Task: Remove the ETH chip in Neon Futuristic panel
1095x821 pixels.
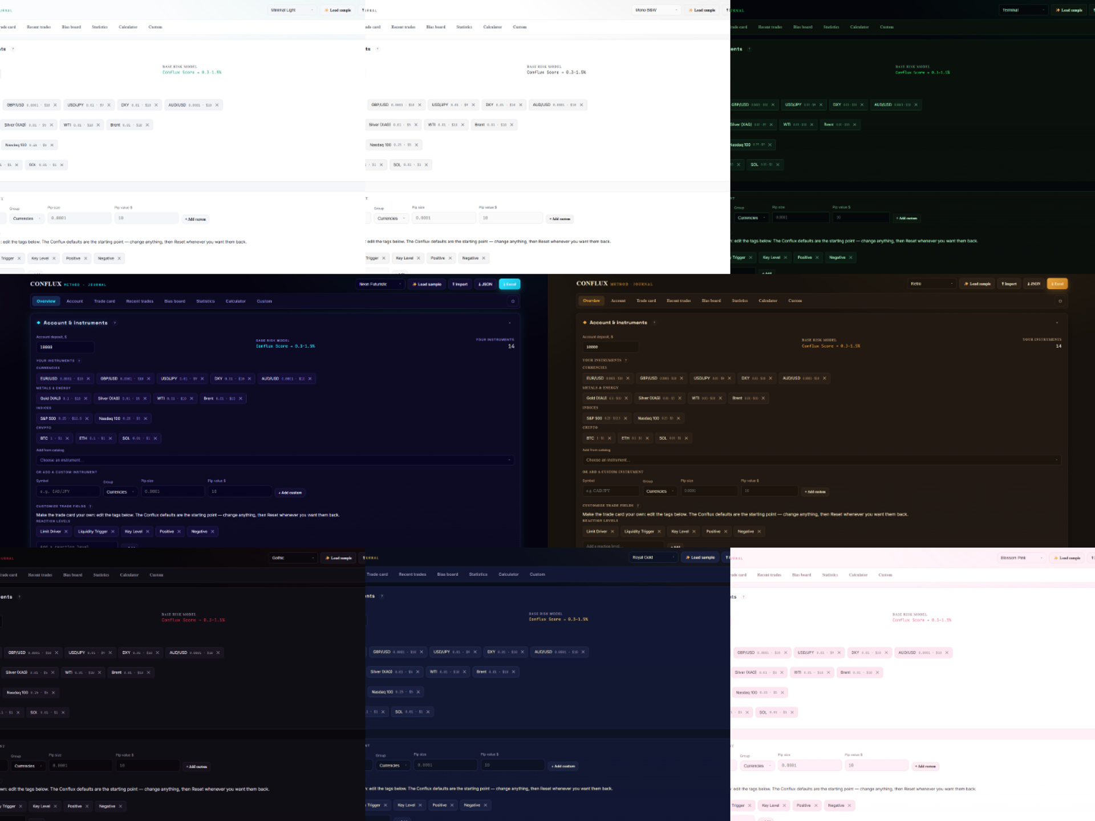Action: (111, 438)
